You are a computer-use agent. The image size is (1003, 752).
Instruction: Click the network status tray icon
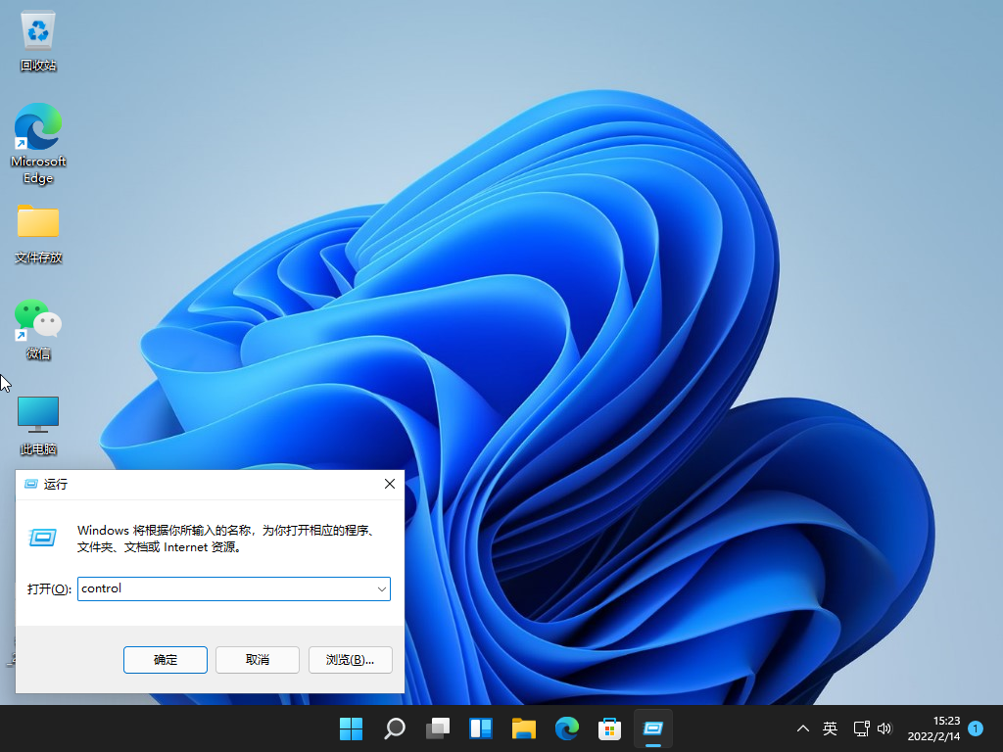click(861, 728)
